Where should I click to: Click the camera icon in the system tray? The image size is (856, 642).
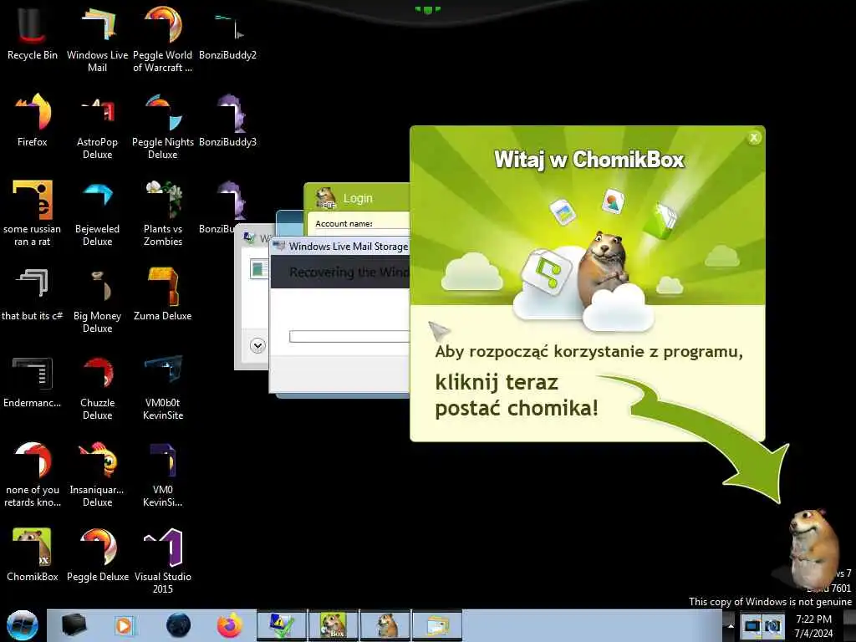772,625
